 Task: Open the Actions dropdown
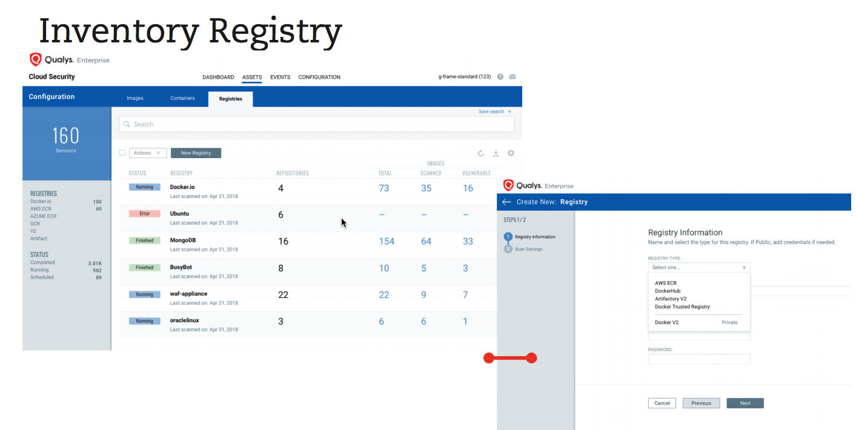(148, 153)
